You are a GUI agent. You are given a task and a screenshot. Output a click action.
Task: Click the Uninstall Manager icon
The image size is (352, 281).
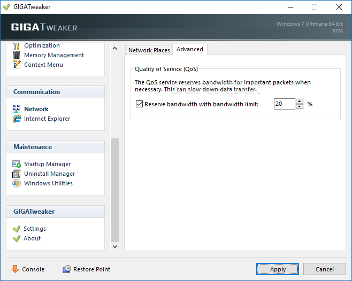[x=17, y=174]
